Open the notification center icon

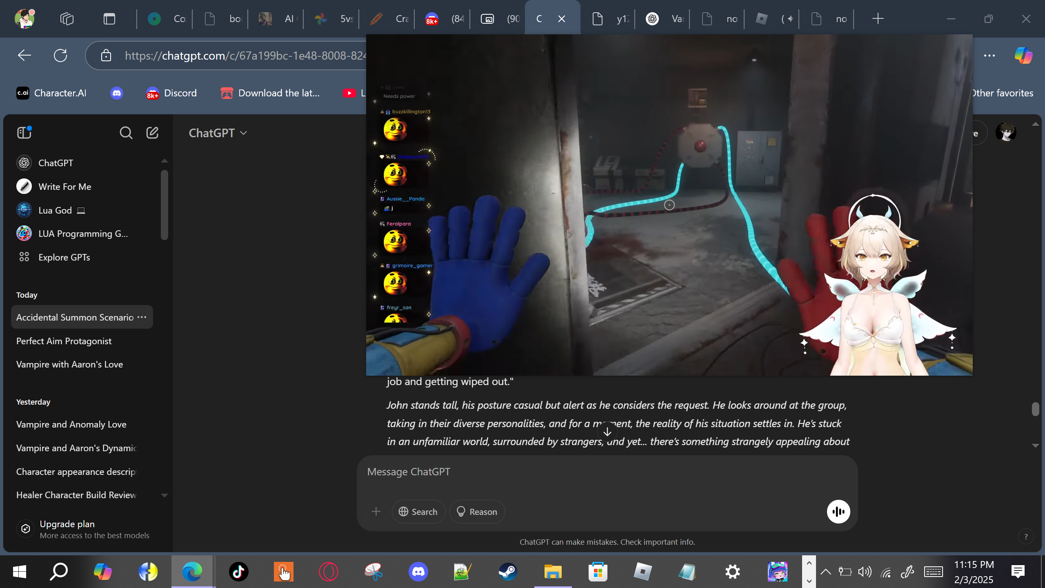pos(1018,571)
